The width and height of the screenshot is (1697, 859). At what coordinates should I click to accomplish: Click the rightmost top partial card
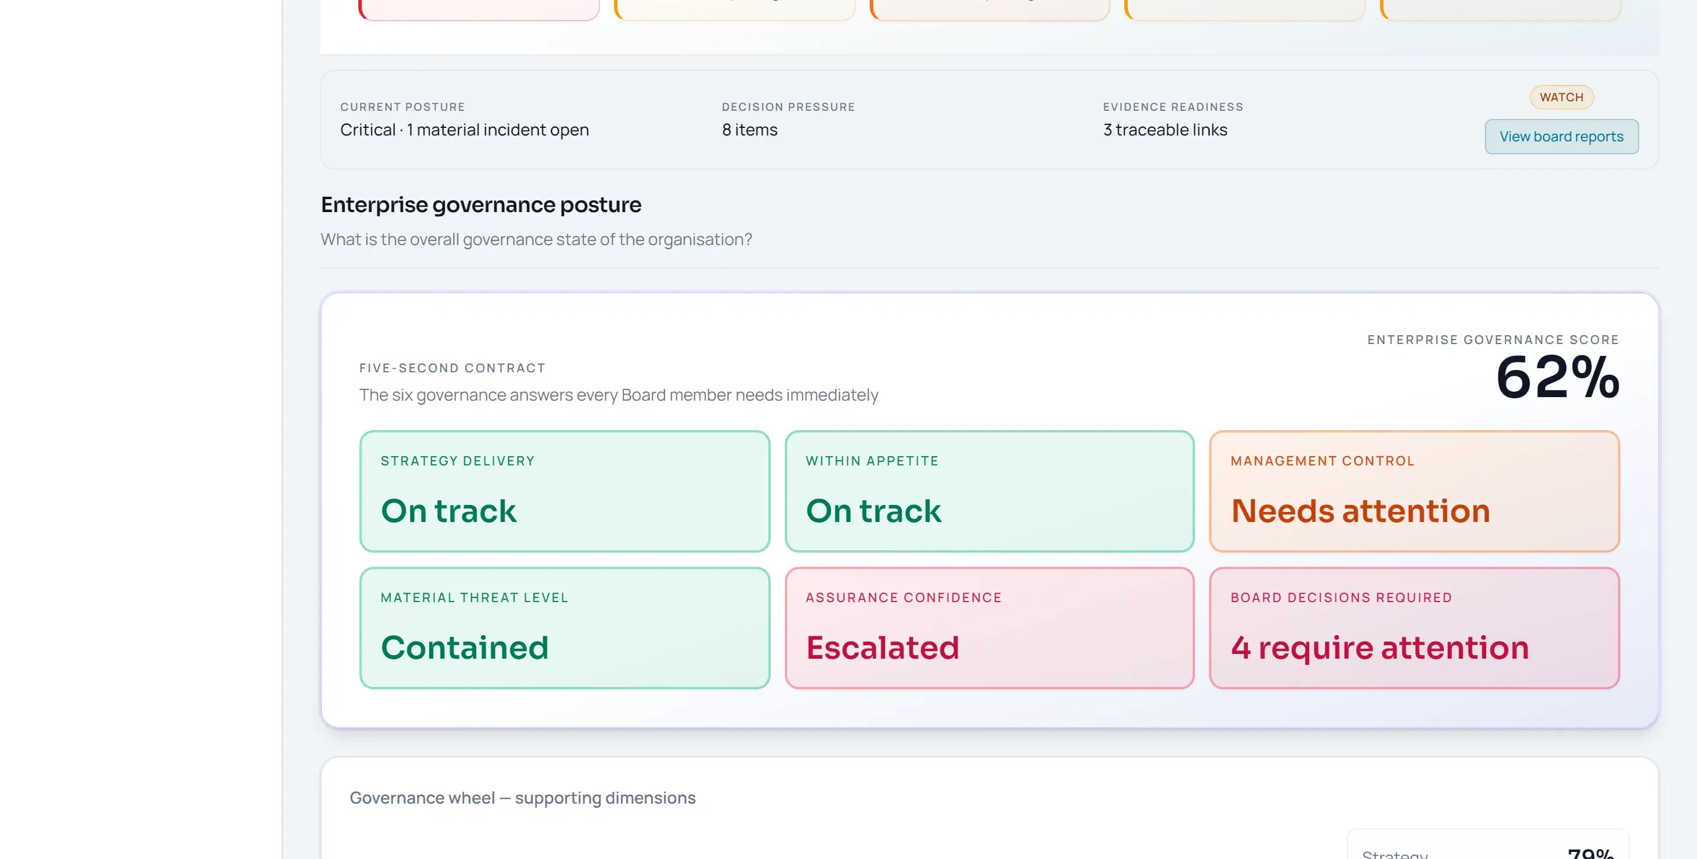pyautogui.click(x=1500, y=9)
